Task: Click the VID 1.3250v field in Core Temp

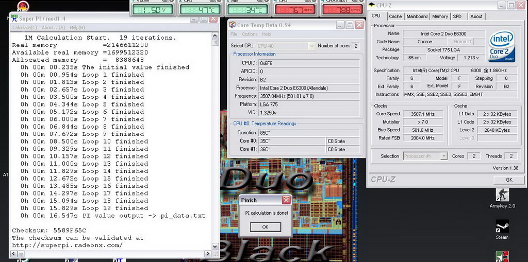Action: [x=309, y=112]
